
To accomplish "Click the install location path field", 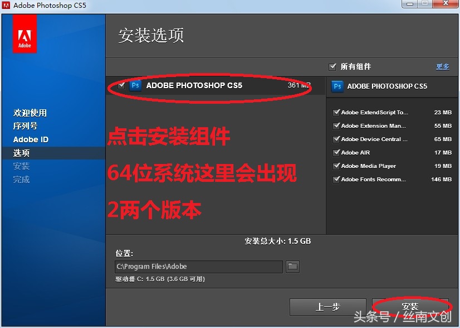I will (x=198, y=267).
